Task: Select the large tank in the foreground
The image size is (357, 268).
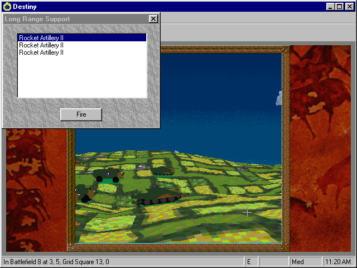Action: point(157,197)
